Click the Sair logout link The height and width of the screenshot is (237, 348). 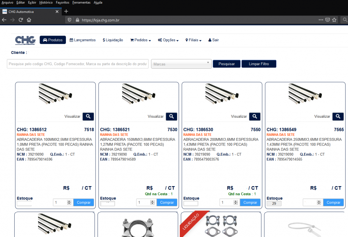click(x=213, y=40)
